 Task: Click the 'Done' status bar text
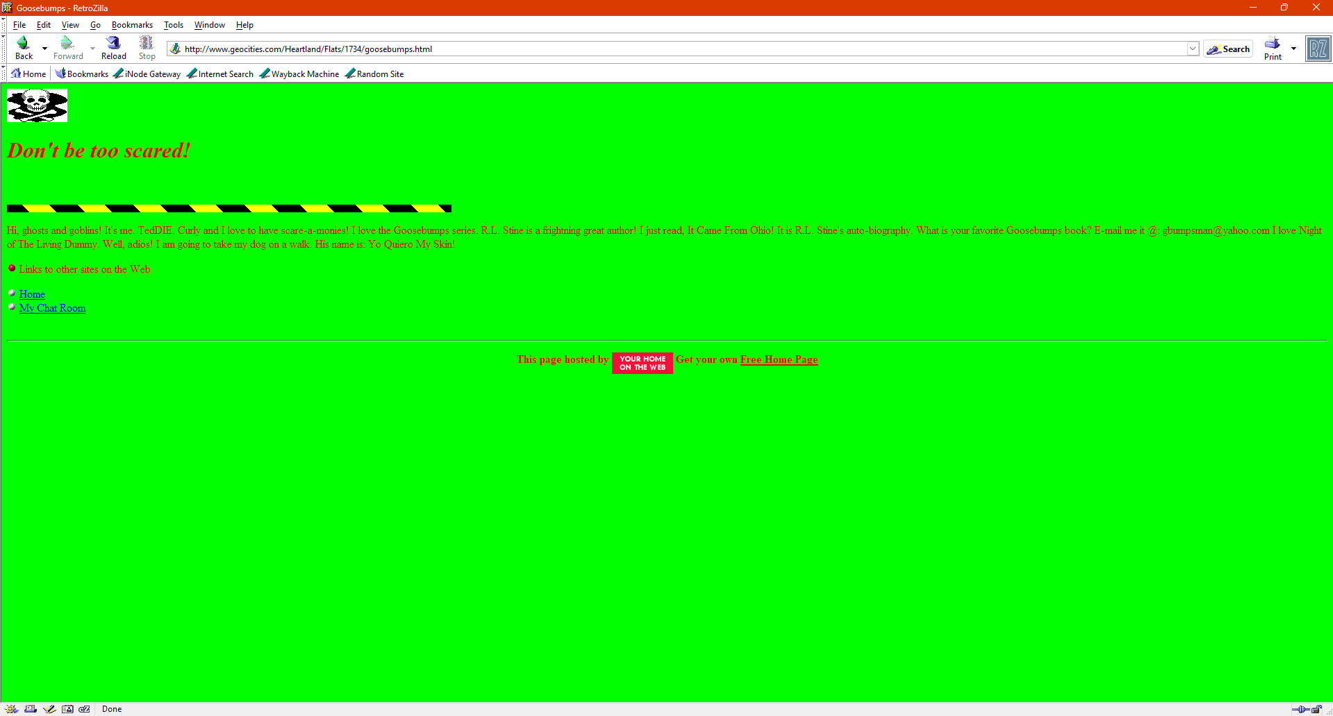click(112, 709)
